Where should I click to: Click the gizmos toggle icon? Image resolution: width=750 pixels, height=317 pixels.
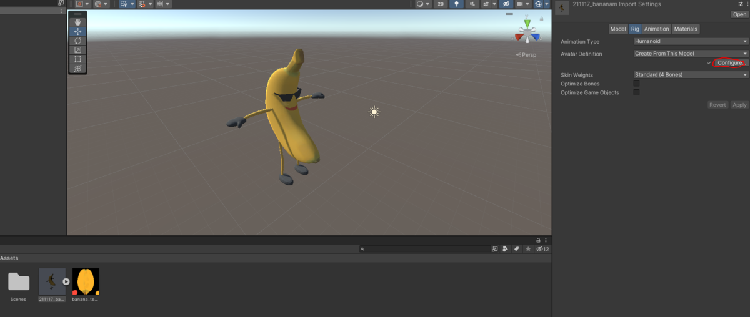click(538, 4)
